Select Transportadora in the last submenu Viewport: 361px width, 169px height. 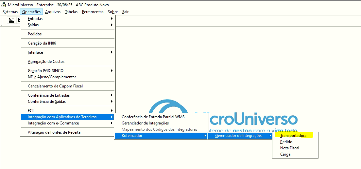click(295, 136)
